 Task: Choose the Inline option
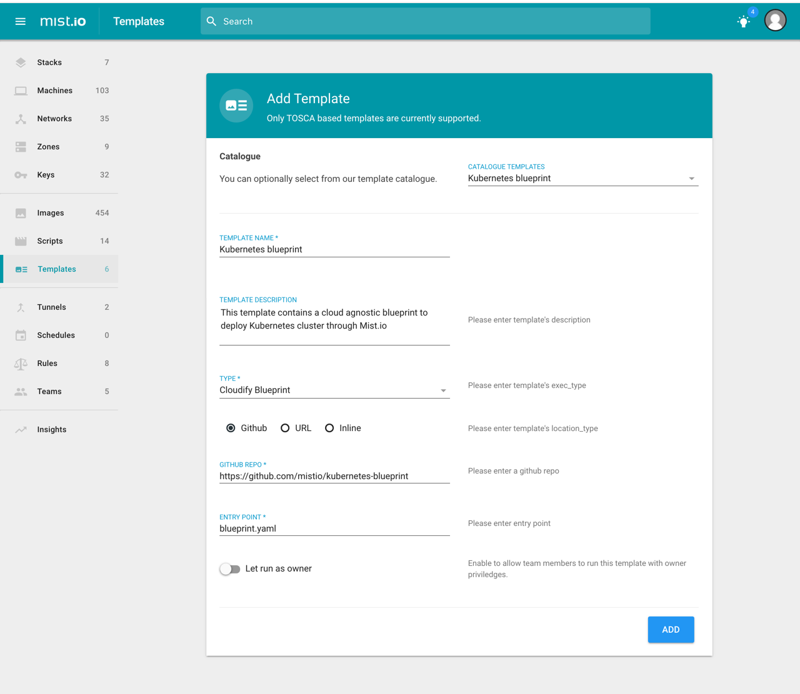pyautogui.click(x=329, y=428)
